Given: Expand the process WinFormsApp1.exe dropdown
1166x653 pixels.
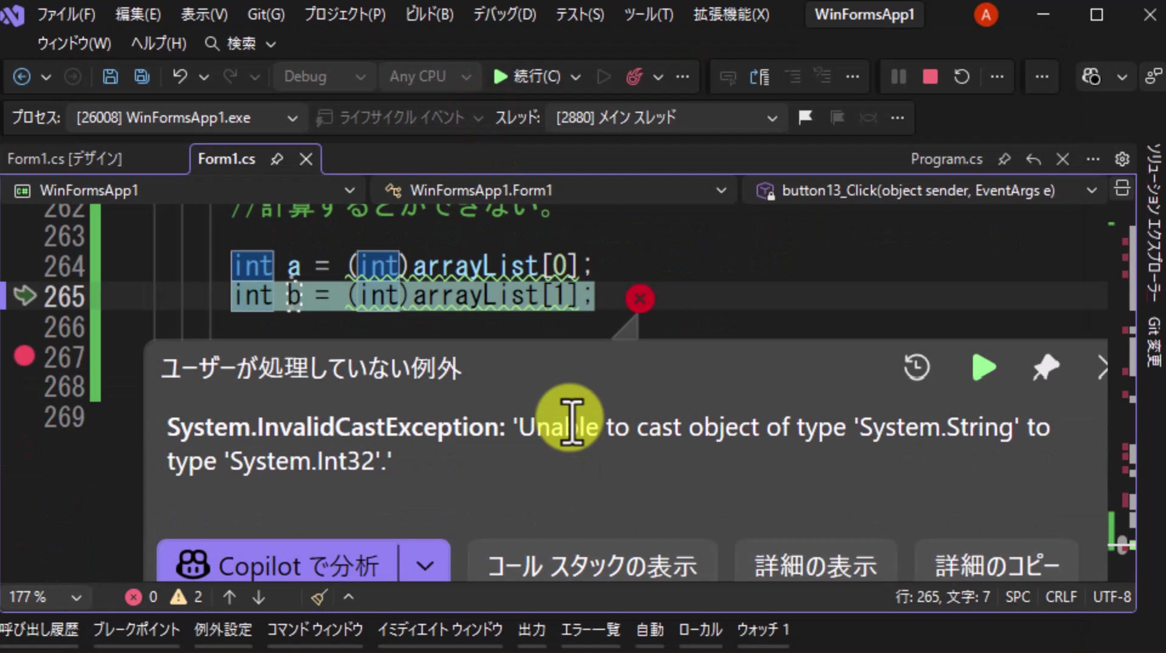Looking at the screenshot, I should point(292,118).
